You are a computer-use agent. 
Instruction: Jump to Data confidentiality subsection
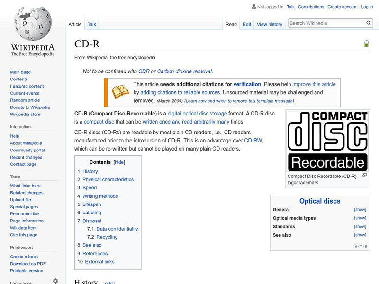pos(117,229)
